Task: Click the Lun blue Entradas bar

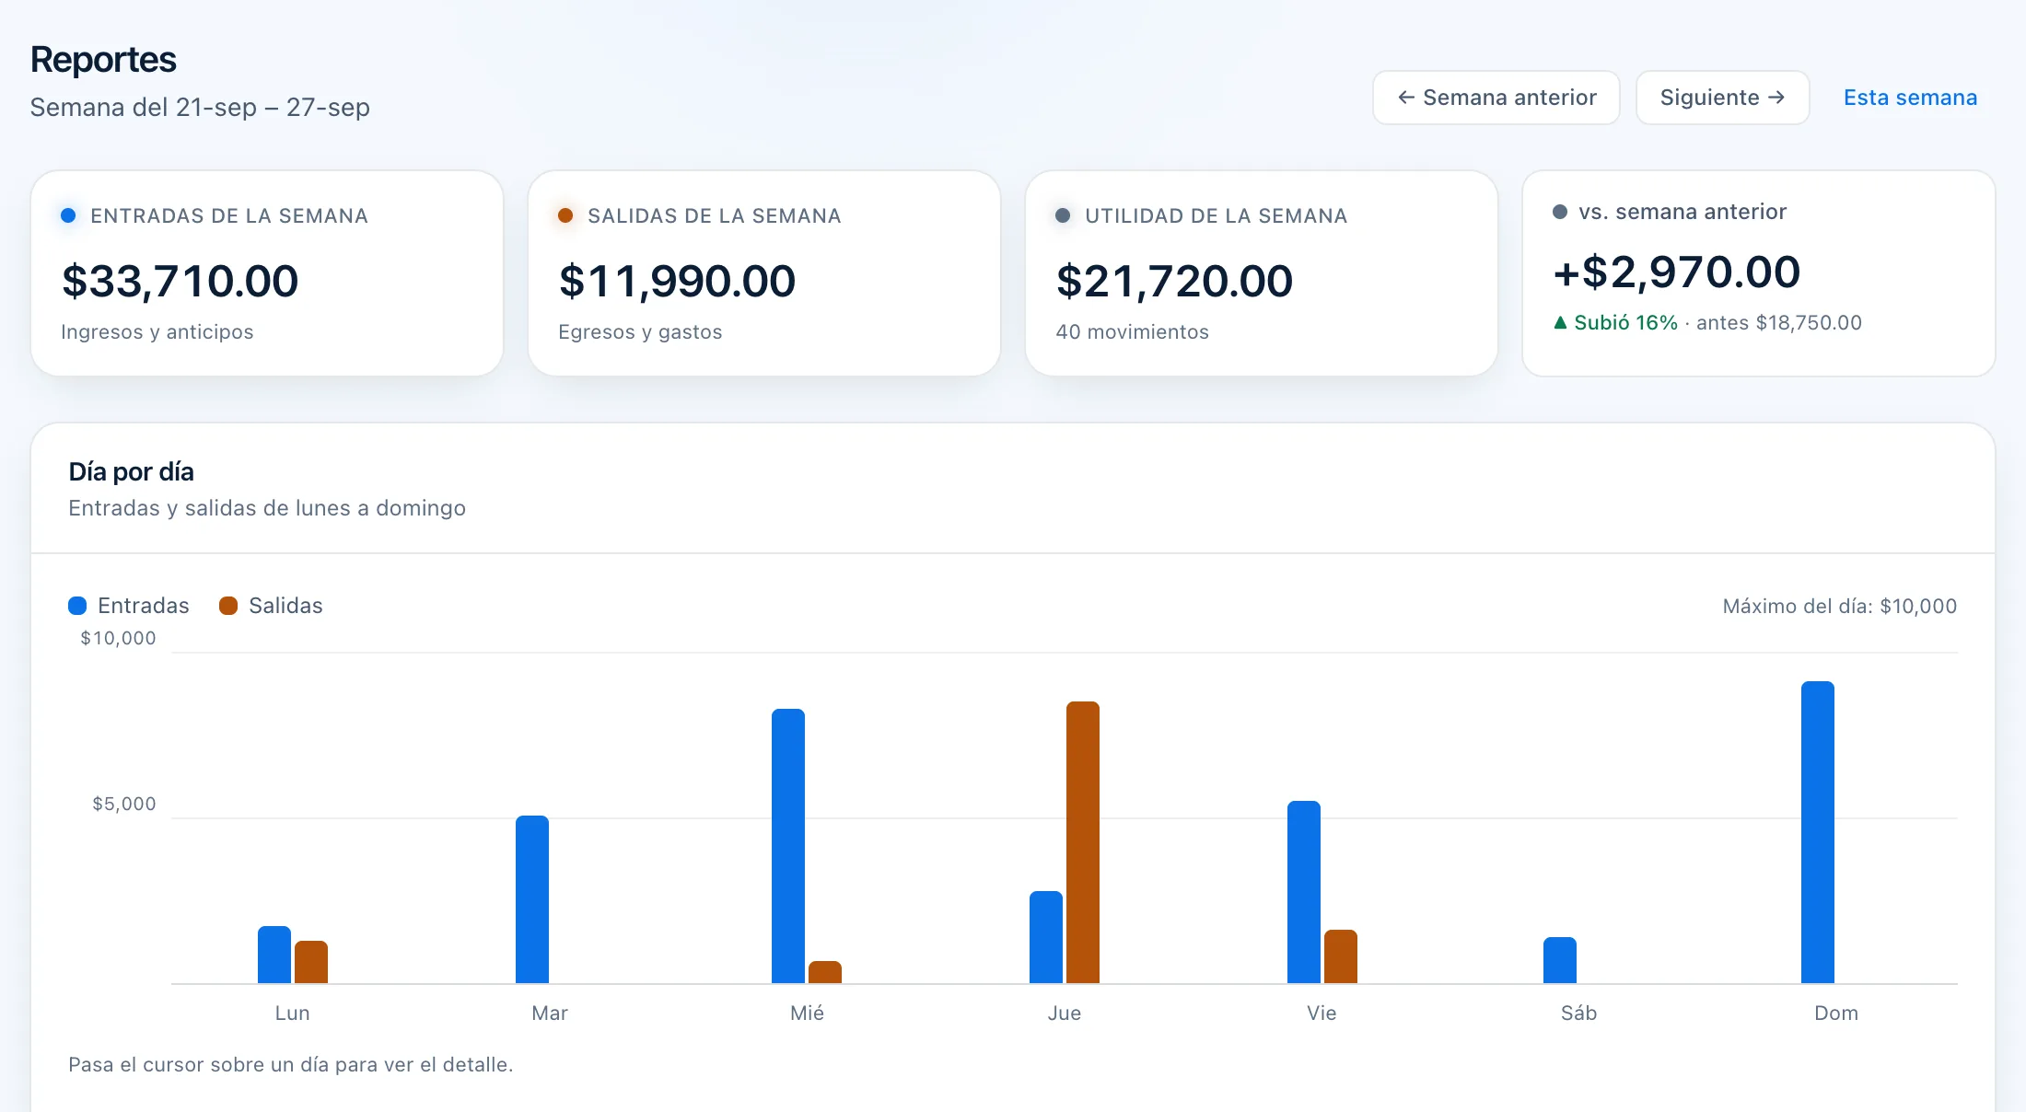Action: pos(274,955)
